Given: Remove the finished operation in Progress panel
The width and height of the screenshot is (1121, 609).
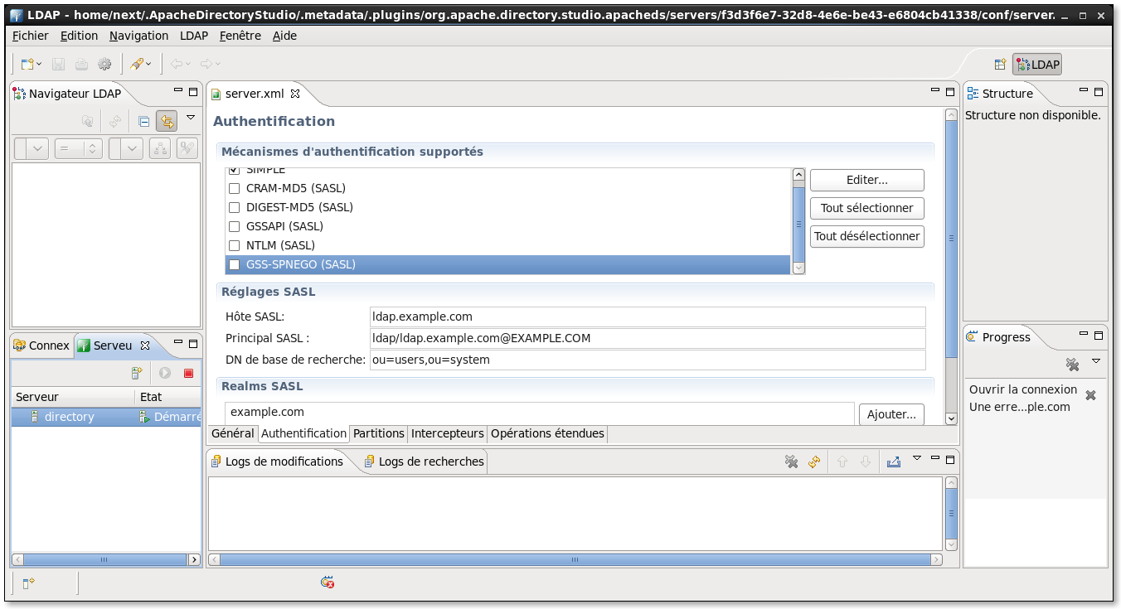Looking at the screenshot, I should pos(1090,396).
